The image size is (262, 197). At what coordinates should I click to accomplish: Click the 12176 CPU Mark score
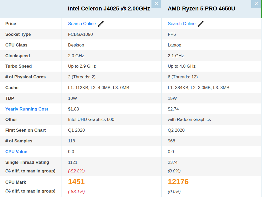pos(178,182)
